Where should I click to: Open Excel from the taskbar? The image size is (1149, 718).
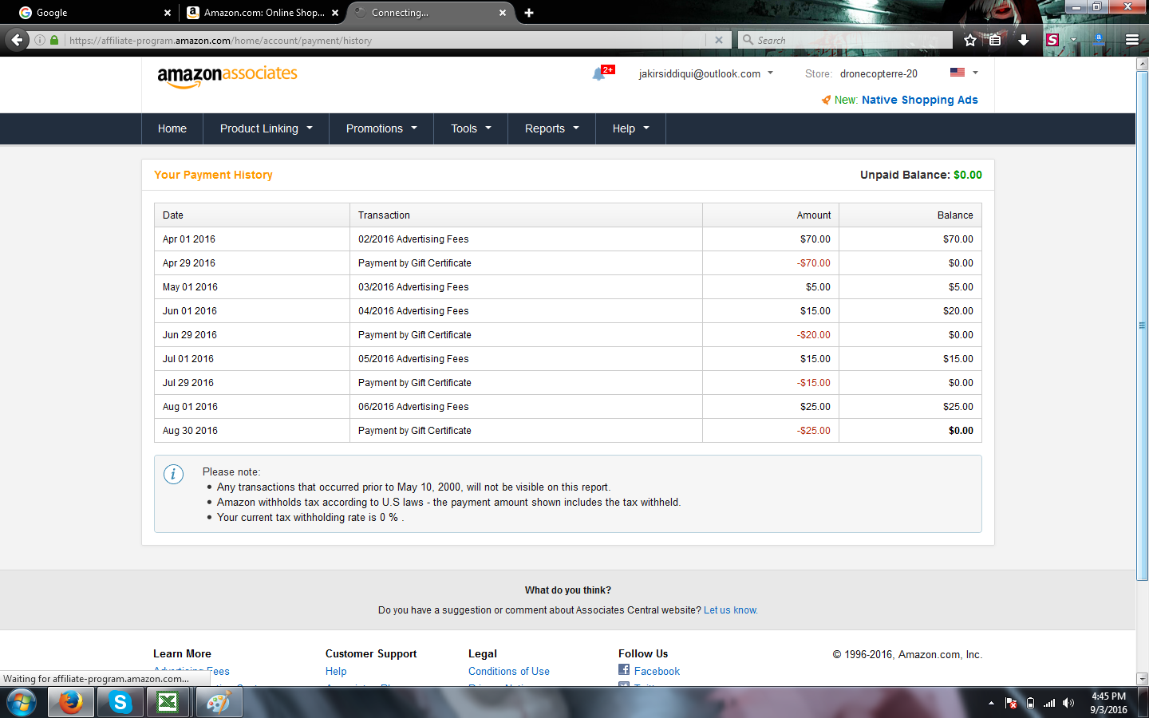pyautogui.click(x=168, y=703)
